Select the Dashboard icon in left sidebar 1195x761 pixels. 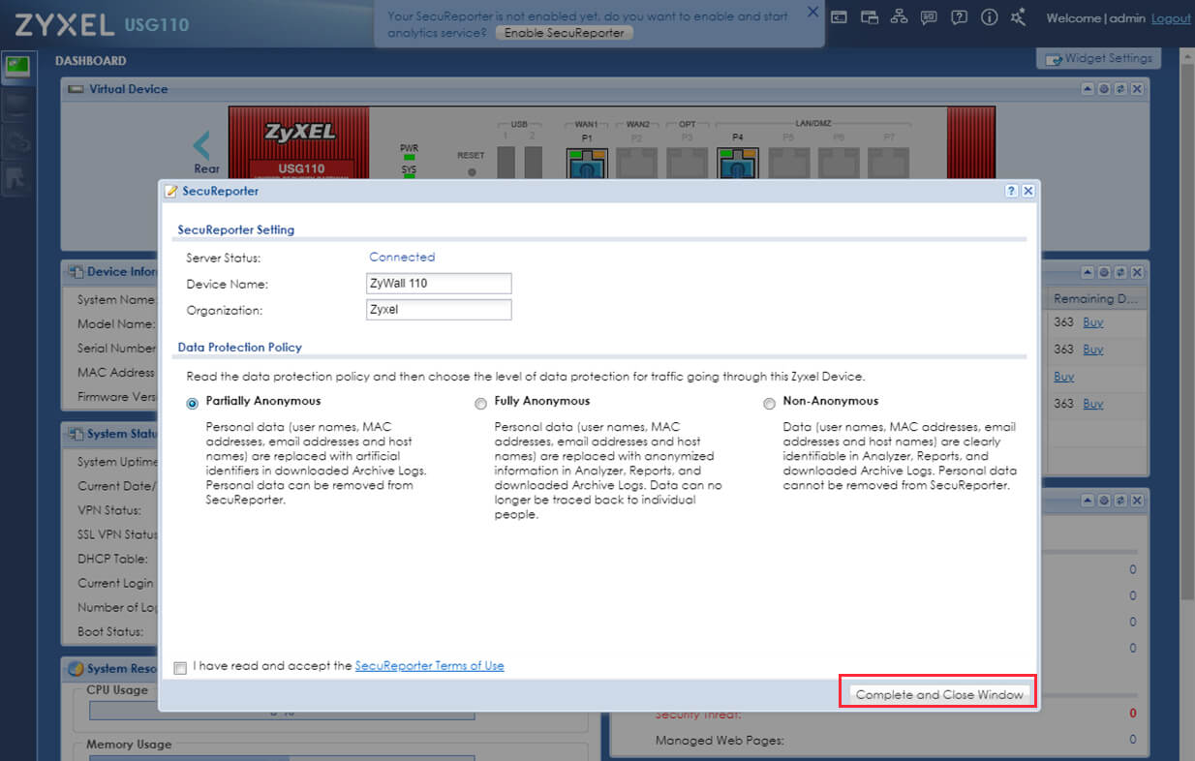(x=17, y=68)
